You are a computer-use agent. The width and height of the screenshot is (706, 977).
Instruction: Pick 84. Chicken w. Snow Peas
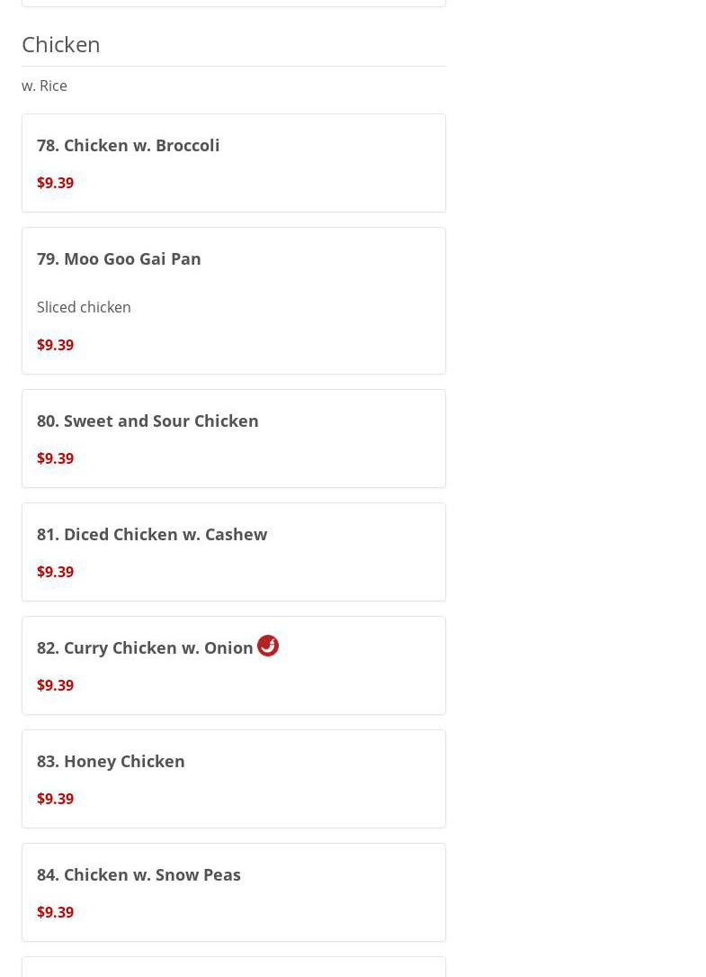(x=139, y=874)
